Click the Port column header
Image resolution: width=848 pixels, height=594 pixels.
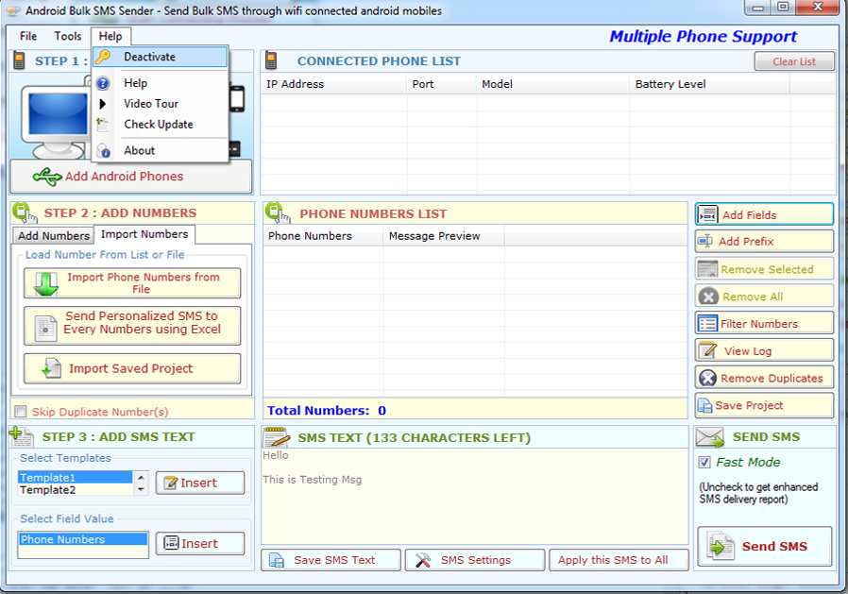point(441,84)
